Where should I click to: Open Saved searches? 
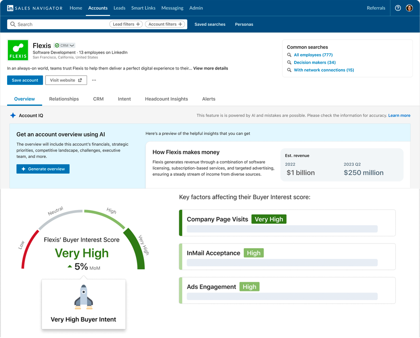(210, 25)
